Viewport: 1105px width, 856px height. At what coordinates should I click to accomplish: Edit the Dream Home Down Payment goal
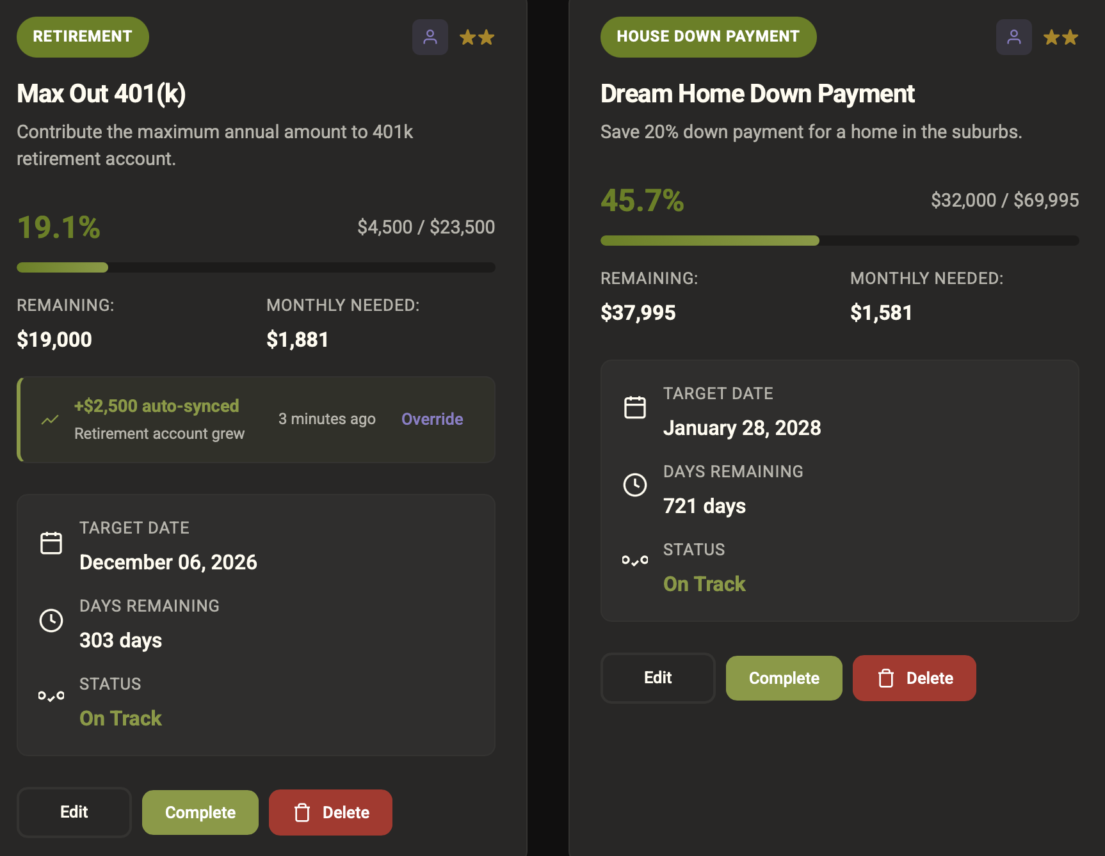pyautogui.click(x=657, y=678)
